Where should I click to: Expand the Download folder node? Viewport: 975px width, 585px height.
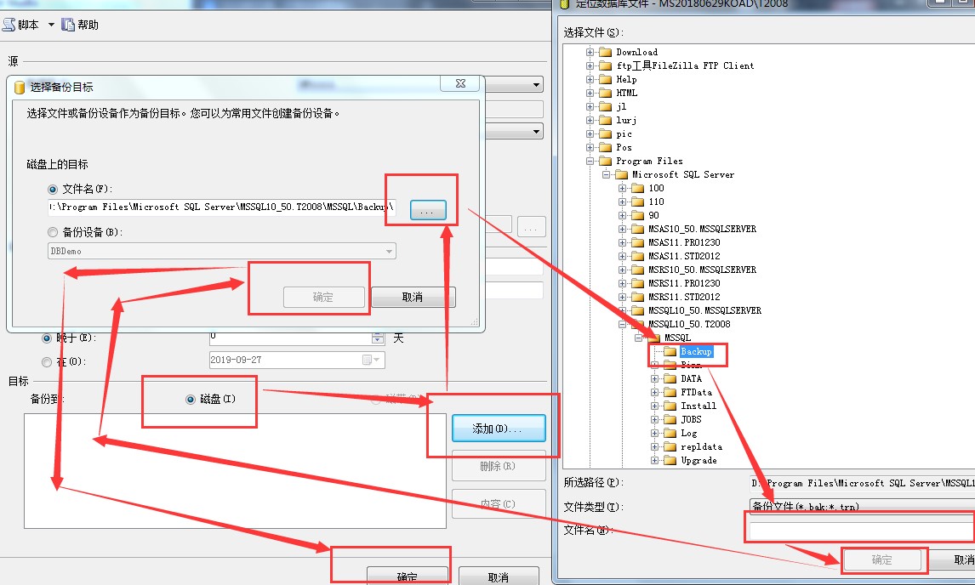tap(590, 52)
